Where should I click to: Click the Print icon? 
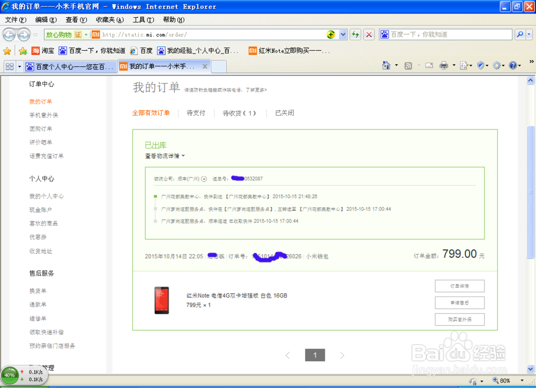pyautogui.click(x=444, y=65)
